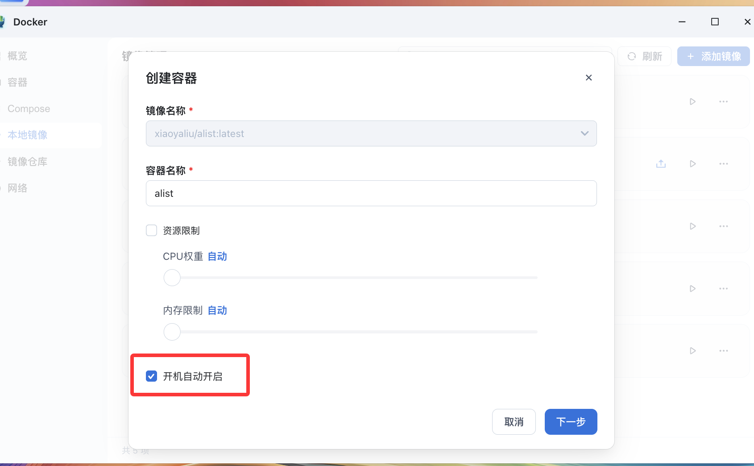This screenshot has width=754, height=466.
Task: Start the image in the fourth row with its play icon
Action: [x=692, y=289]
